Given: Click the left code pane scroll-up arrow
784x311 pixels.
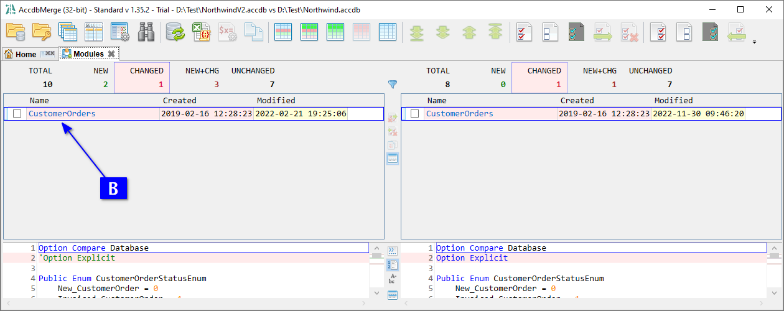Looking at the screenshot, I should point(376,248).
